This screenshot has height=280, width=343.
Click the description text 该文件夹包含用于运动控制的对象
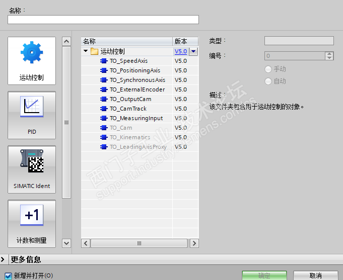click(x=256, y=107)
